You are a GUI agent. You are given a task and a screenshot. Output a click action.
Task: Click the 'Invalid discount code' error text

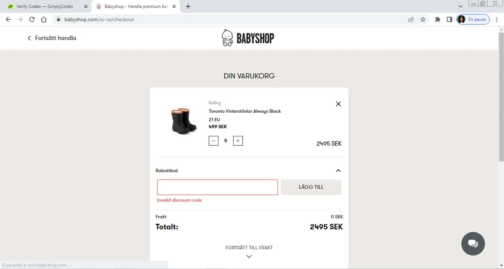(179, 200)
